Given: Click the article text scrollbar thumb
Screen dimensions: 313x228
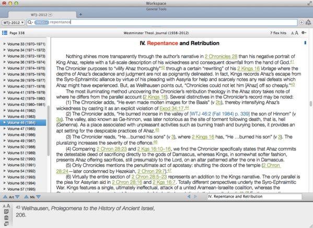Looking at the screenshot, I should pos(310,104).
